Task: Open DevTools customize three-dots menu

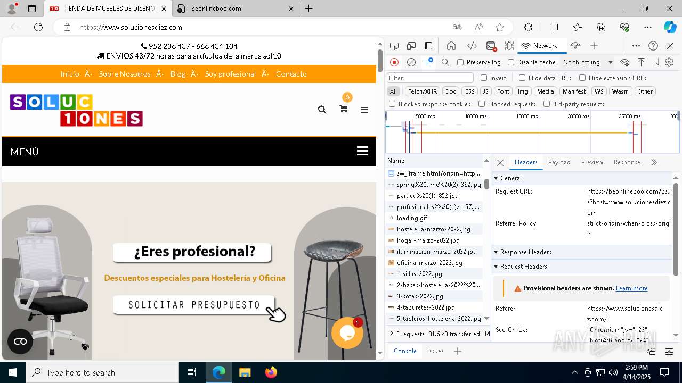Action: [x=636, y=46]
